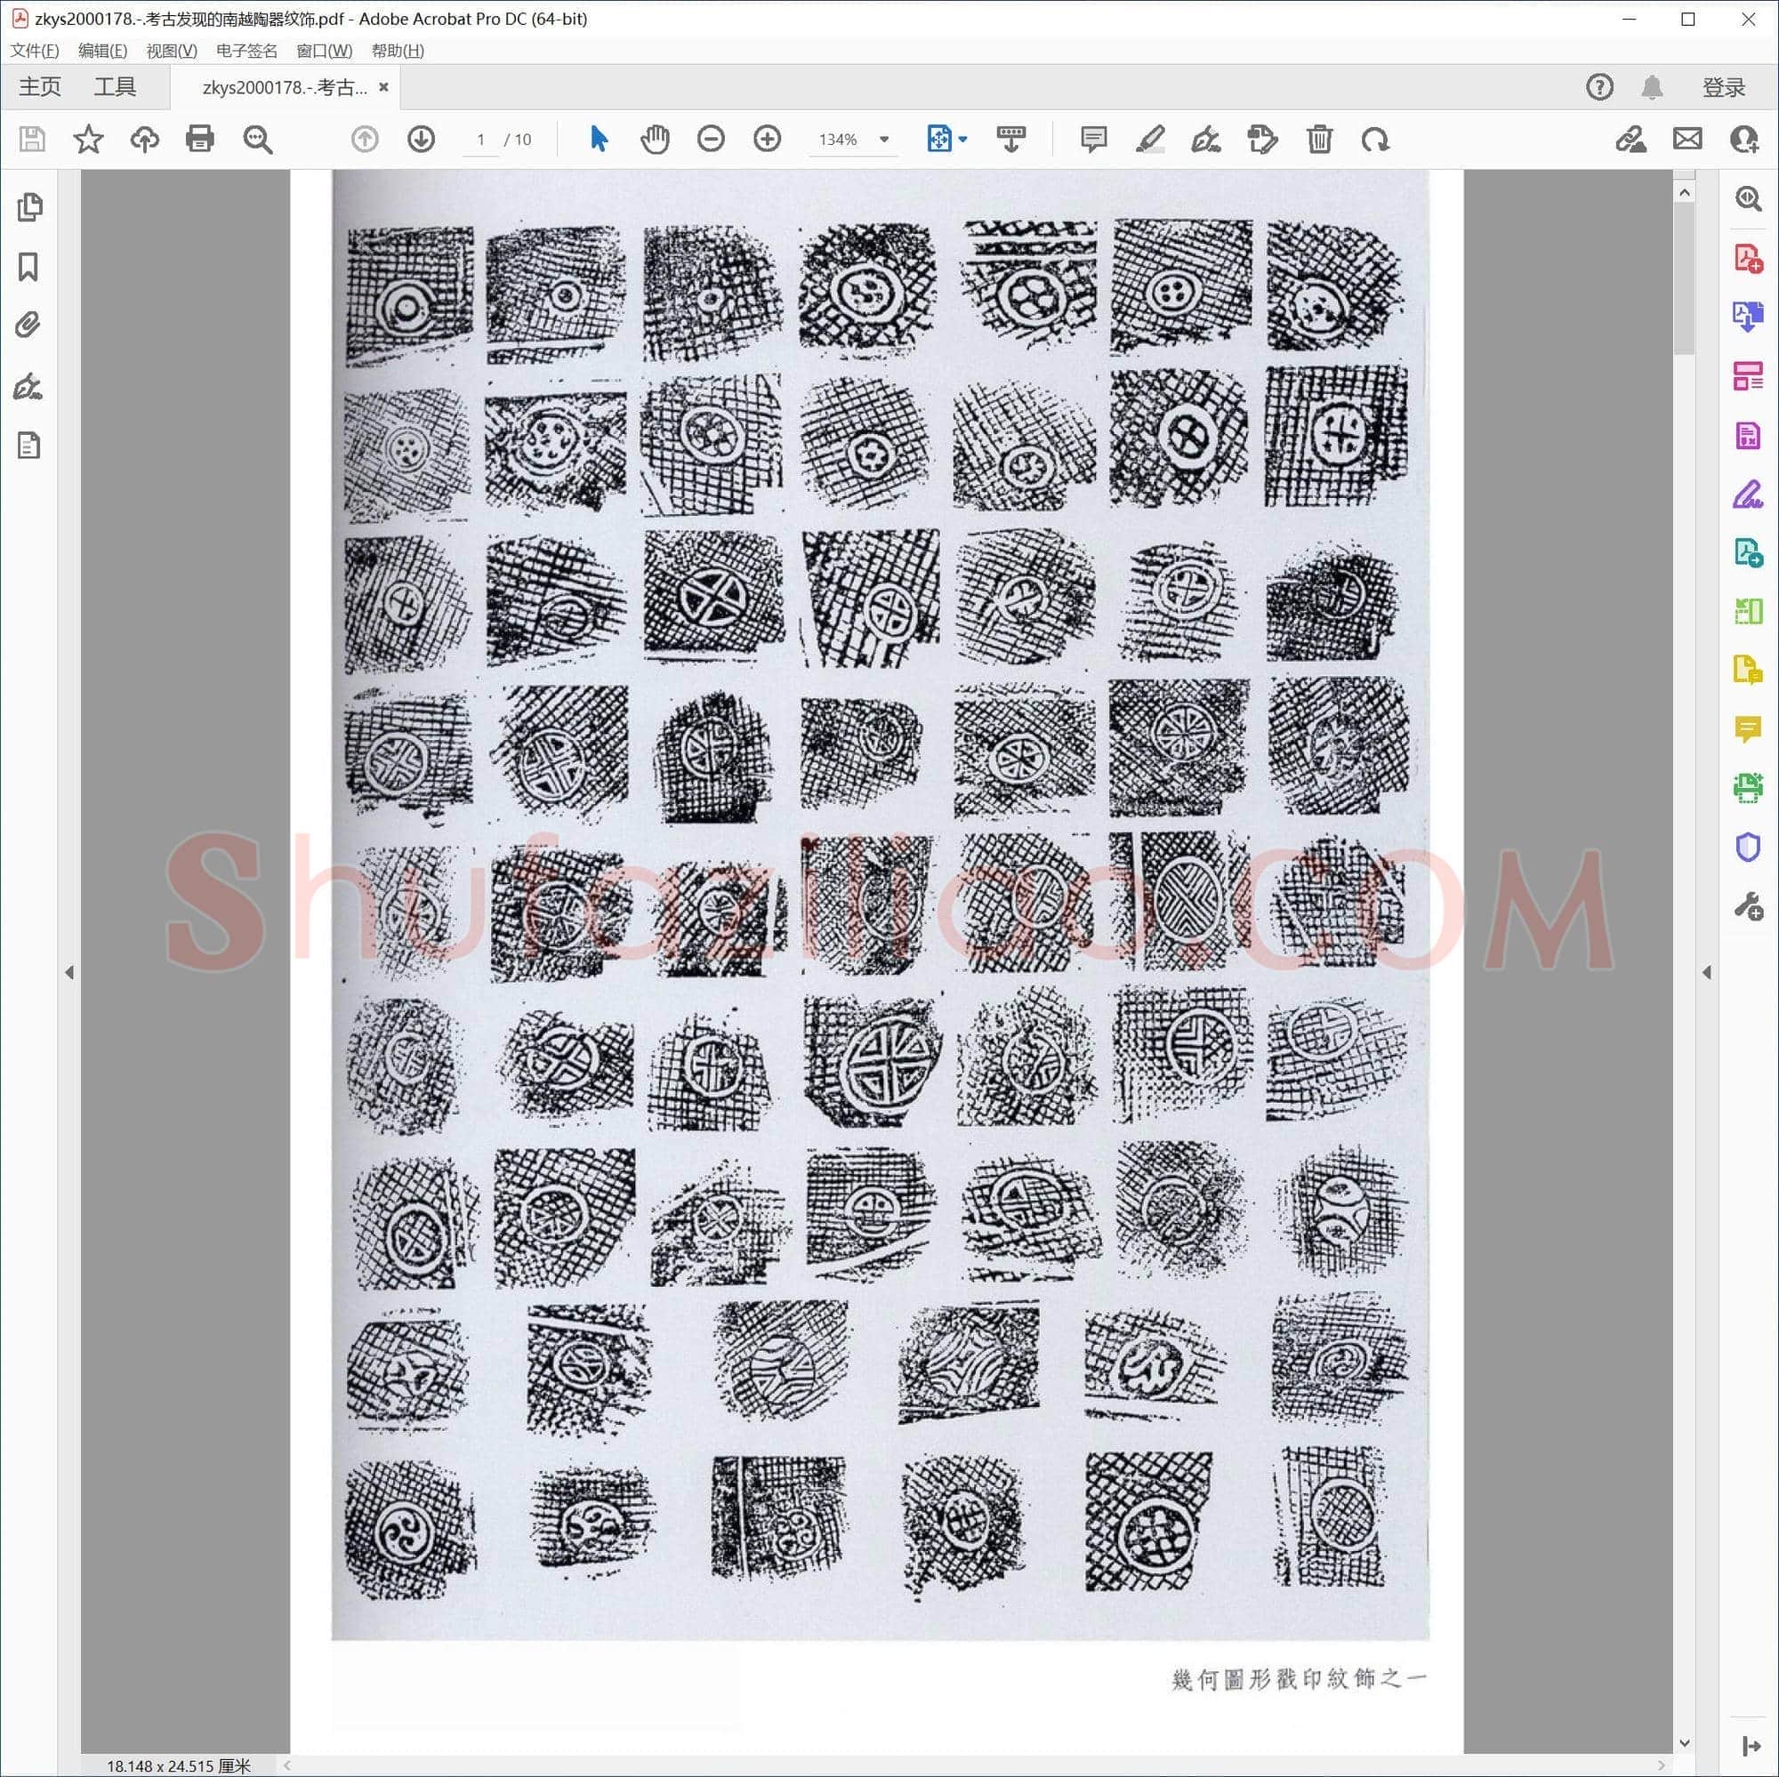Expand the right pane bottom arrow icon
This screenshot has width=1779, height=1777.
pos(1750,1746)
